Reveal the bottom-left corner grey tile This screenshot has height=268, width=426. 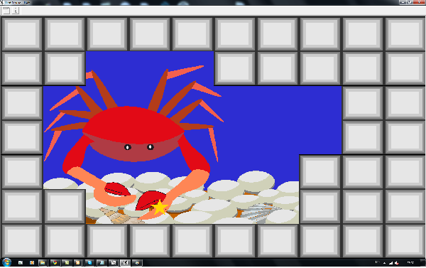coord(22,241)
